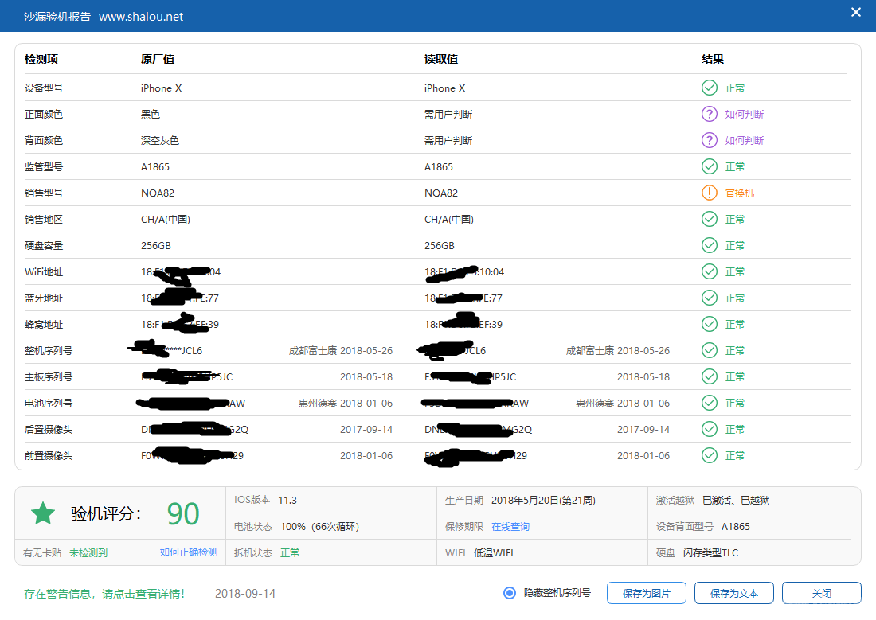The height and width of the screenshot is (620, 876).
Task: Click the 关闭 button
Action: [821, 593]
